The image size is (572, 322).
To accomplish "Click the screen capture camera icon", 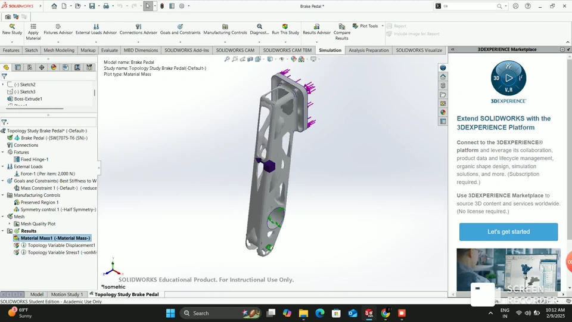I will 8,17.
